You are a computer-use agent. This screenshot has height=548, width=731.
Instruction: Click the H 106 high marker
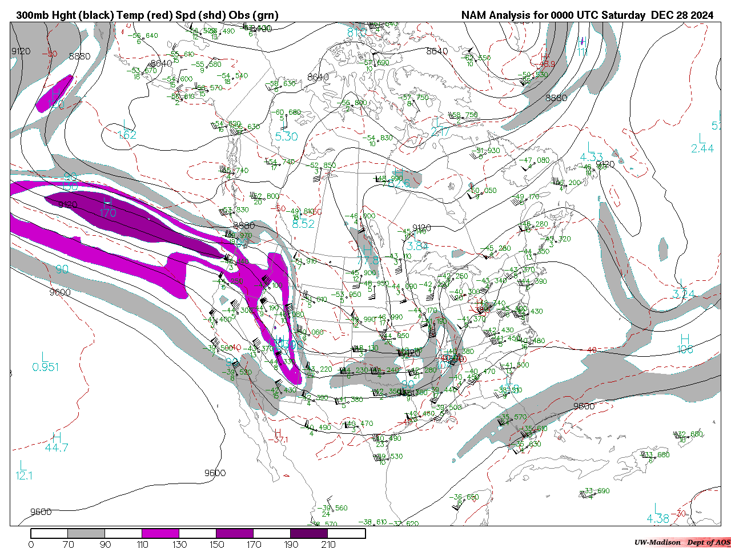tap(685, 344)
